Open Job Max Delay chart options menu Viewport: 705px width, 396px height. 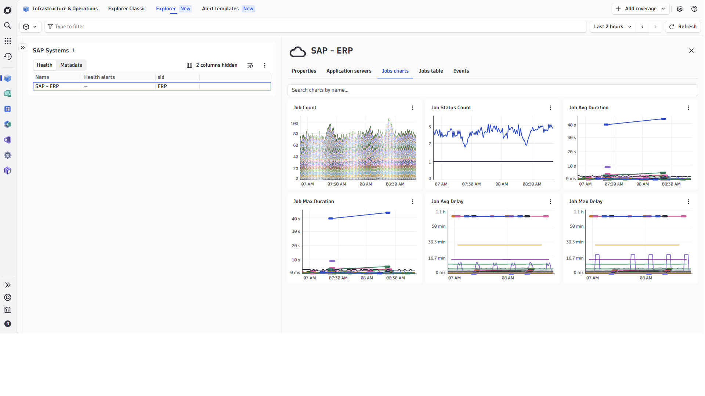pyautogui.click(x=688, y=202)
